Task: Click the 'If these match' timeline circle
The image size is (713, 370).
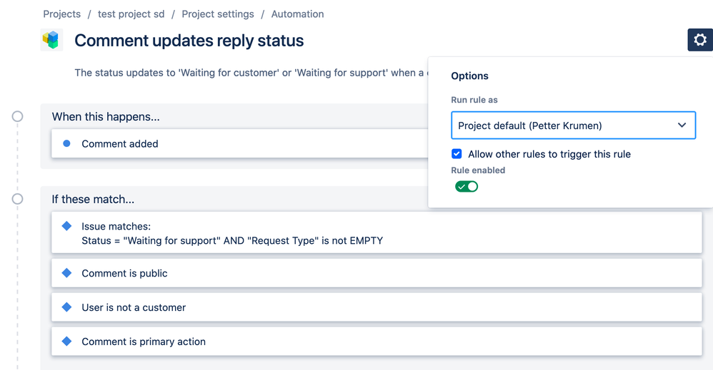Action: tap(17, 199)
